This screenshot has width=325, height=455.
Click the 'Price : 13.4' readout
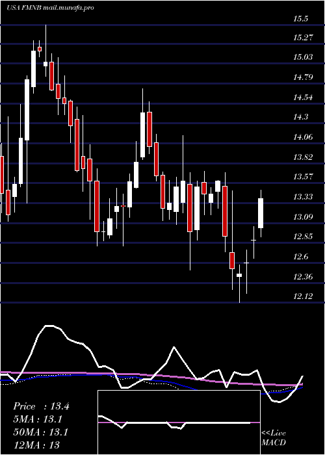coord(41,406)
